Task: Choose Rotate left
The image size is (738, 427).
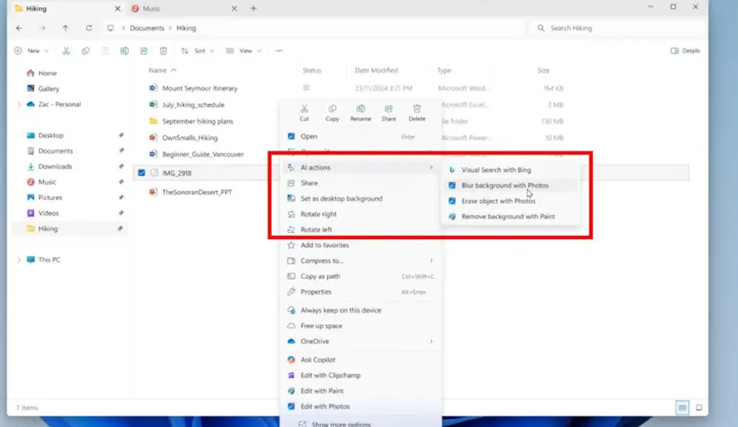Action: click(360, 230)
